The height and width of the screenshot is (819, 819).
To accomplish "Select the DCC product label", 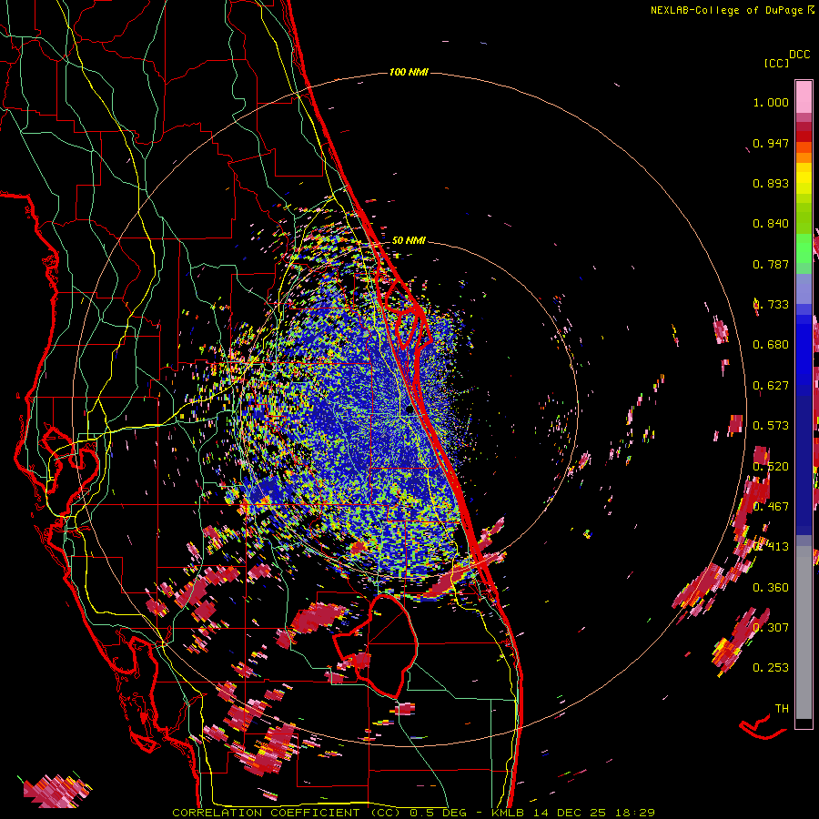I will (x=800, y=55).
